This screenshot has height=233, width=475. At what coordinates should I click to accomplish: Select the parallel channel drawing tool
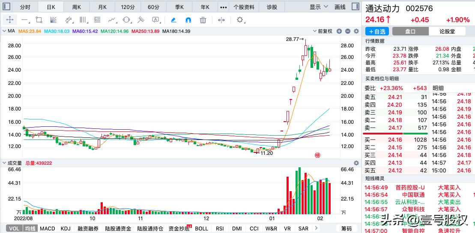pos(68,20)
